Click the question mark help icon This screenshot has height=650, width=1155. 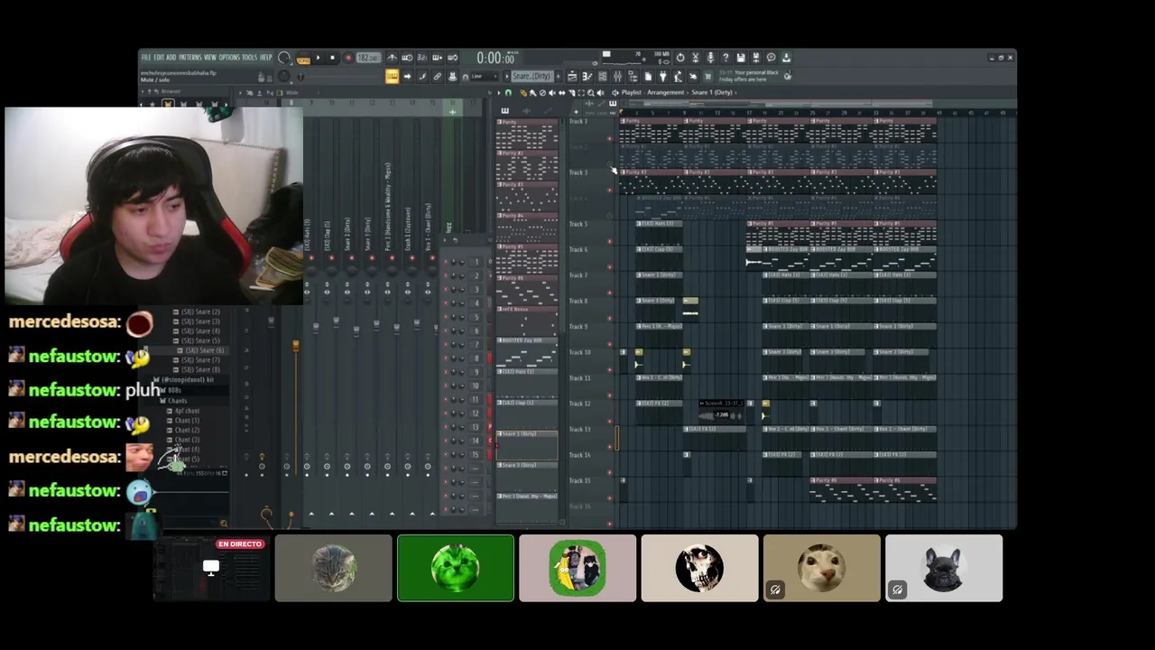[725, 58]
